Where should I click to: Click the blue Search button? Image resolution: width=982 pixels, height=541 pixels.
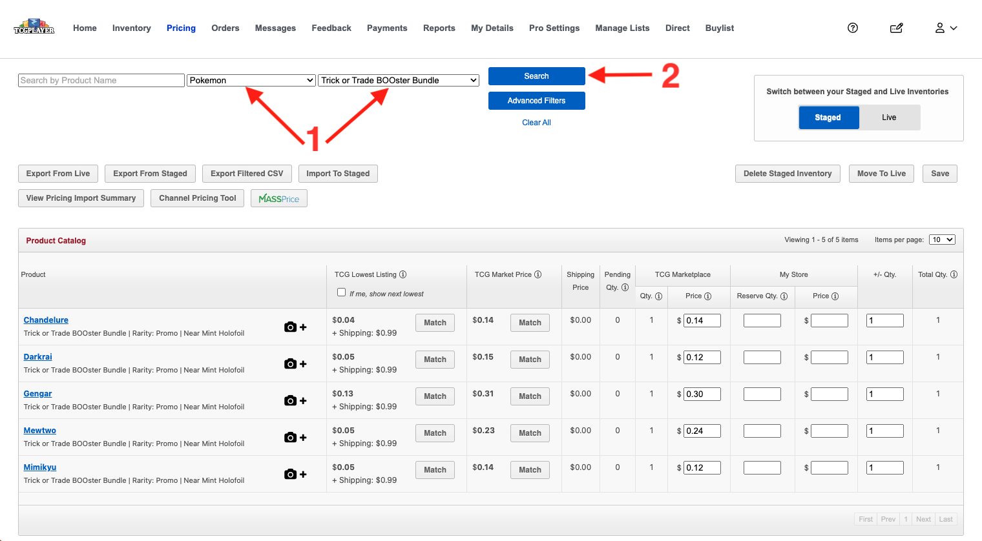coord(537,76)
